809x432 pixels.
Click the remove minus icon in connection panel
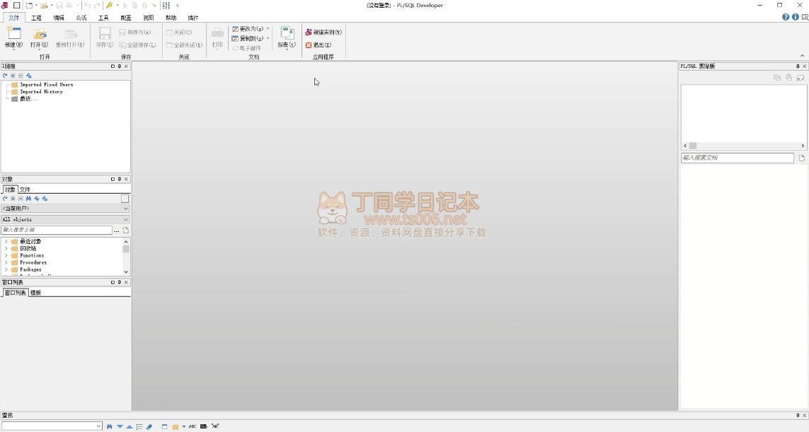21,75
